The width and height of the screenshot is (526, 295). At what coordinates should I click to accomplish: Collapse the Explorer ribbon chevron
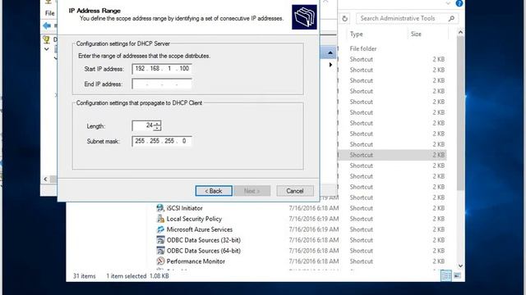pos(448,3)
